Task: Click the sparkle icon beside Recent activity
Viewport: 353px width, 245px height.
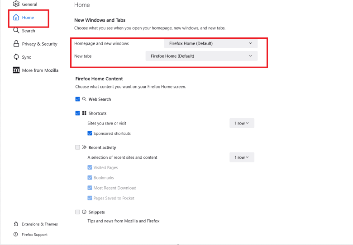Action: (x=84, y=147)
